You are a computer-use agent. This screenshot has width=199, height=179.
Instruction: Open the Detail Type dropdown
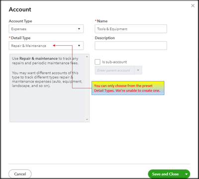point(46,46)
